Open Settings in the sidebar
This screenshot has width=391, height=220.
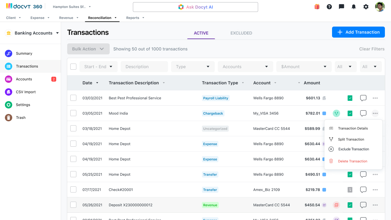click(30, 105)
